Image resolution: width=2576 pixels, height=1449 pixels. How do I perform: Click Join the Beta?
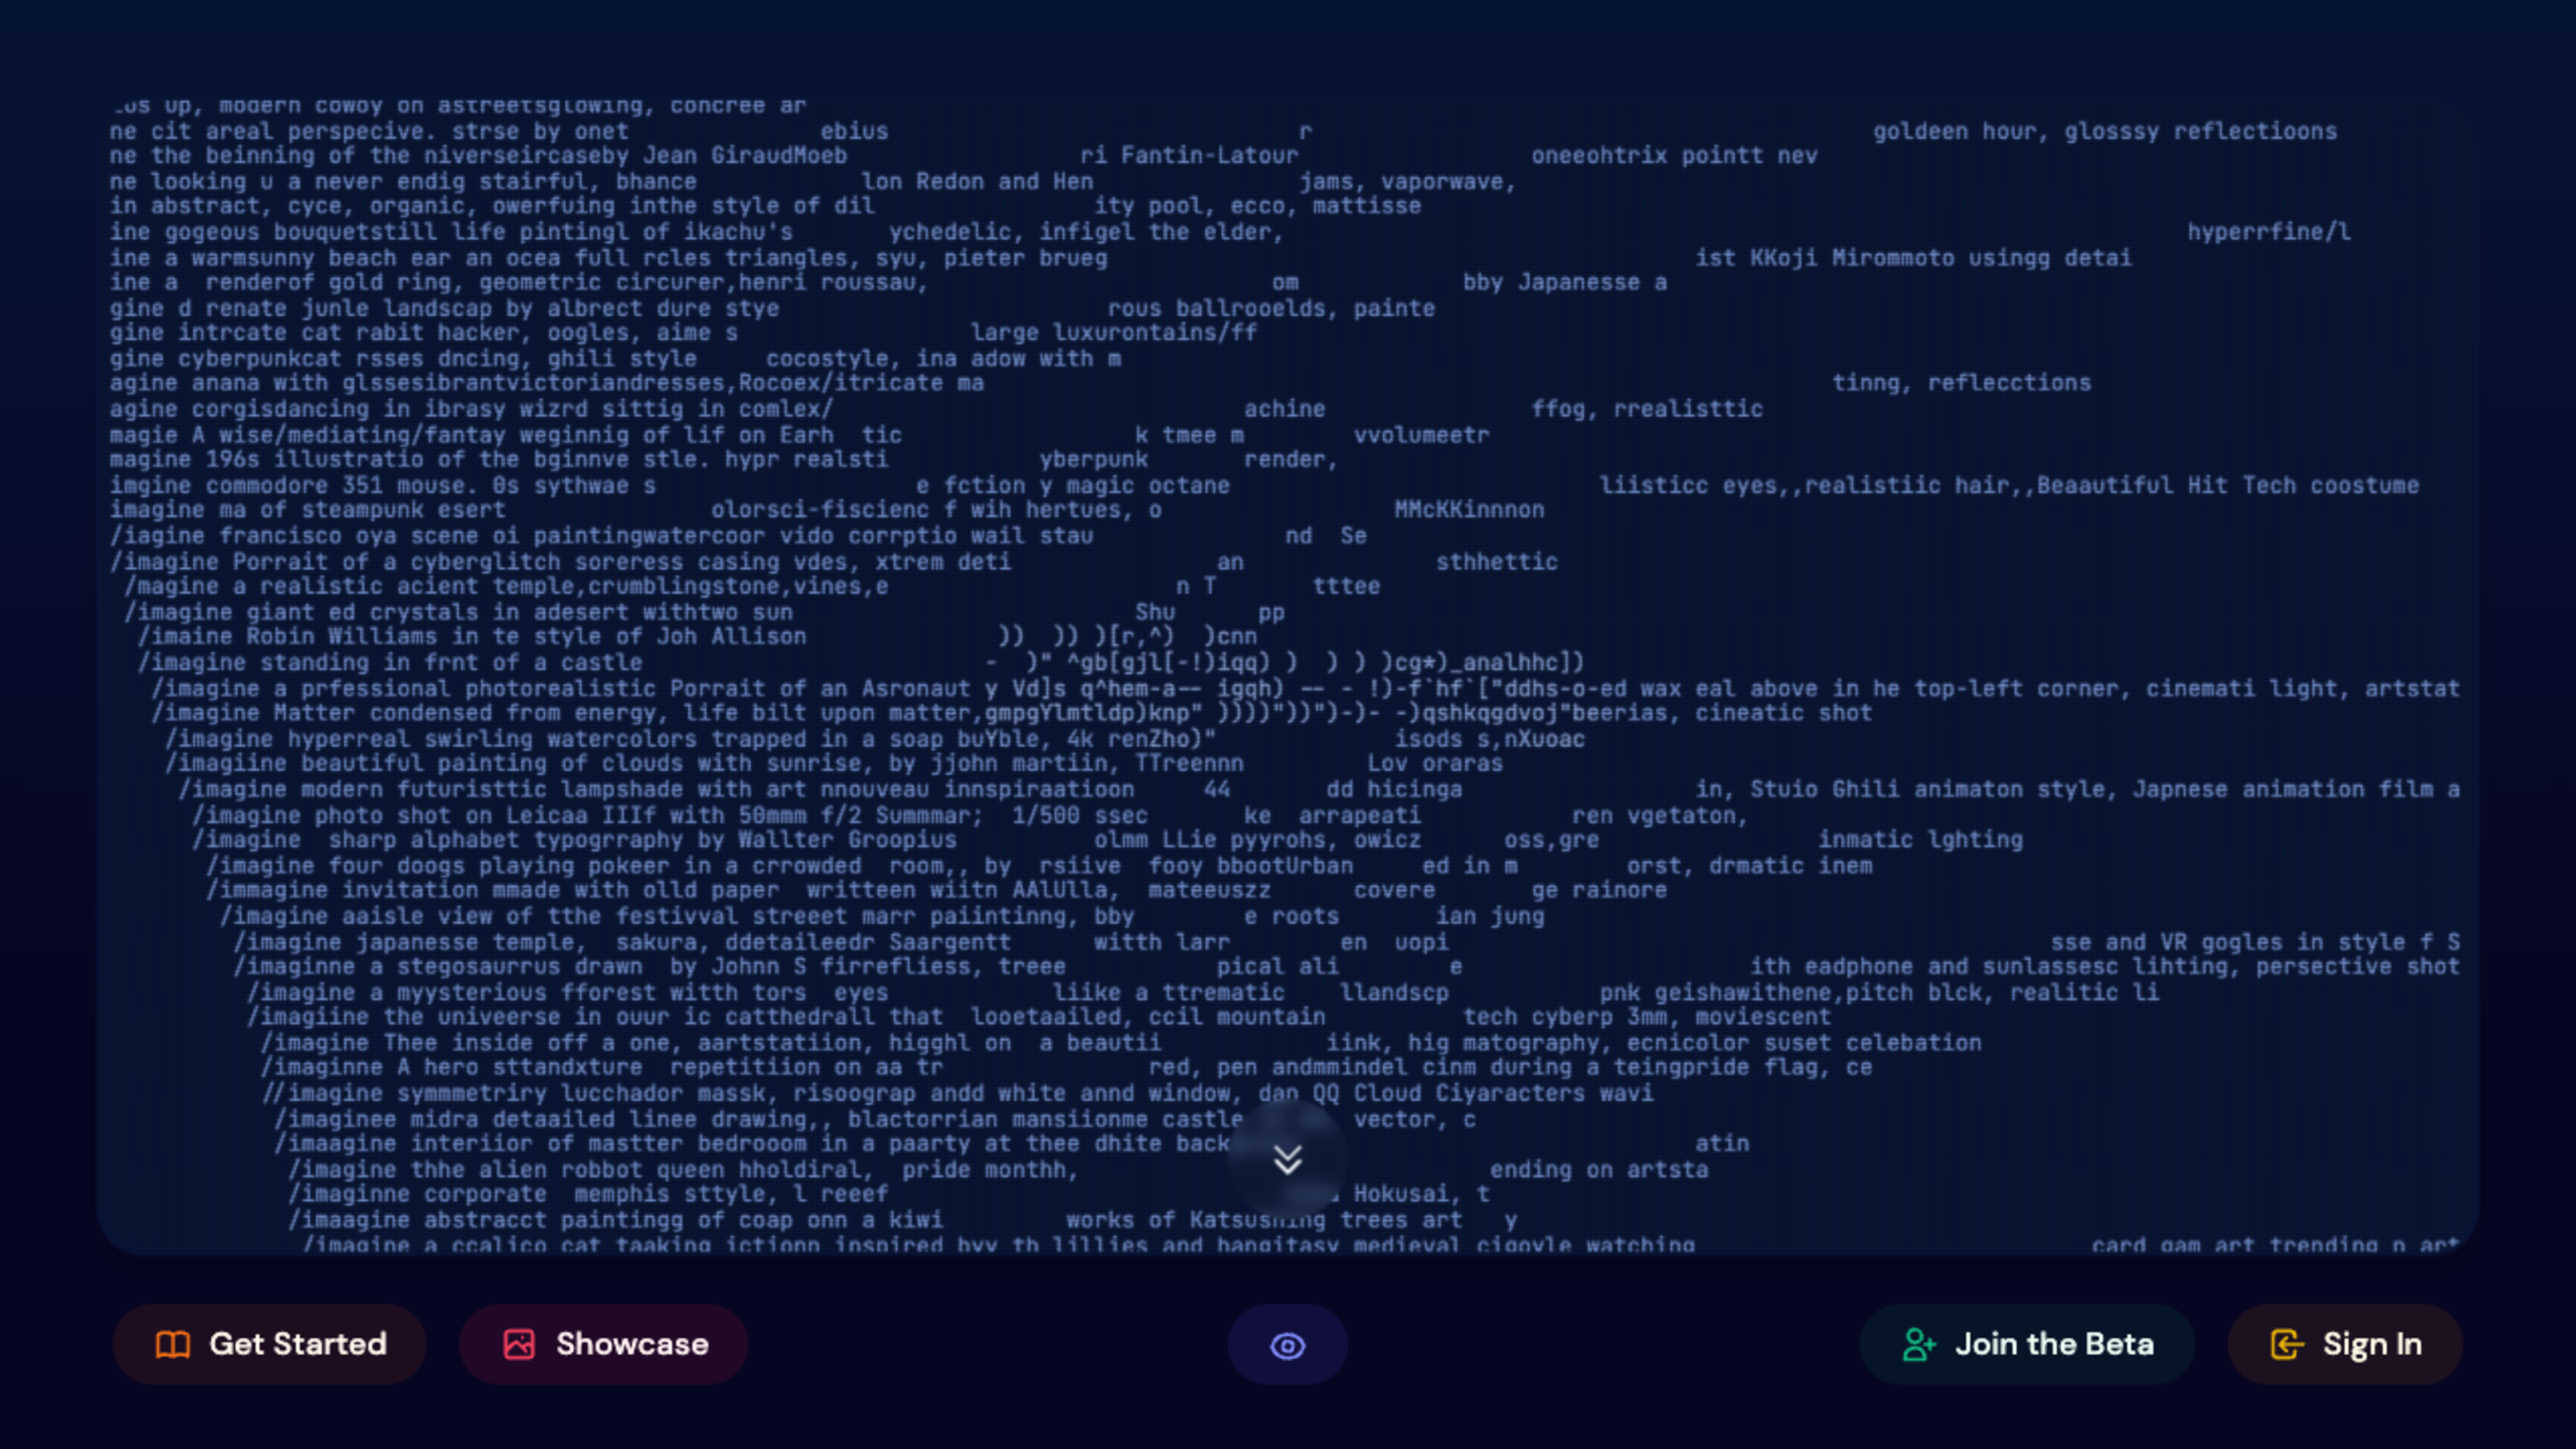tap(2027, 1344)
